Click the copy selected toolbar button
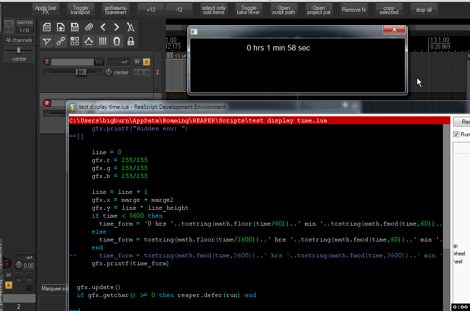This screenshot has width=470, height=311. click(x=389, y=10)
